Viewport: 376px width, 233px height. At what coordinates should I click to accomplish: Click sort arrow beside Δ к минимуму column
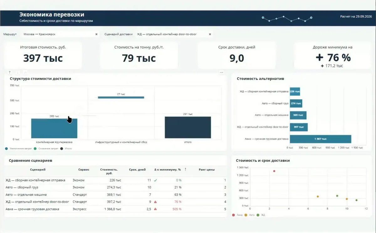tap(185, 169)
